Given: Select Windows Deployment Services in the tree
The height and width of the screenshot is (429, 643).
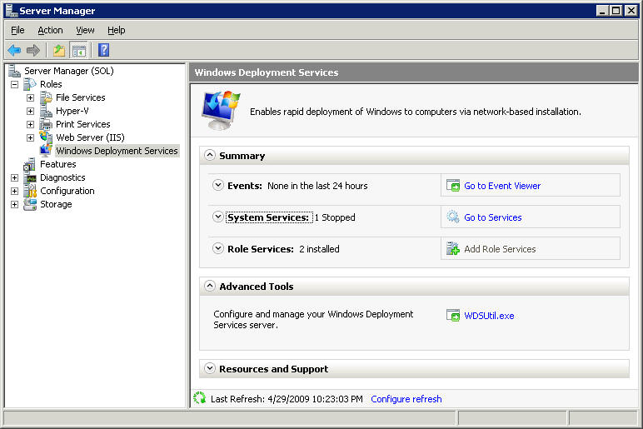Looking at the screenshot, I should click(117, 151).
